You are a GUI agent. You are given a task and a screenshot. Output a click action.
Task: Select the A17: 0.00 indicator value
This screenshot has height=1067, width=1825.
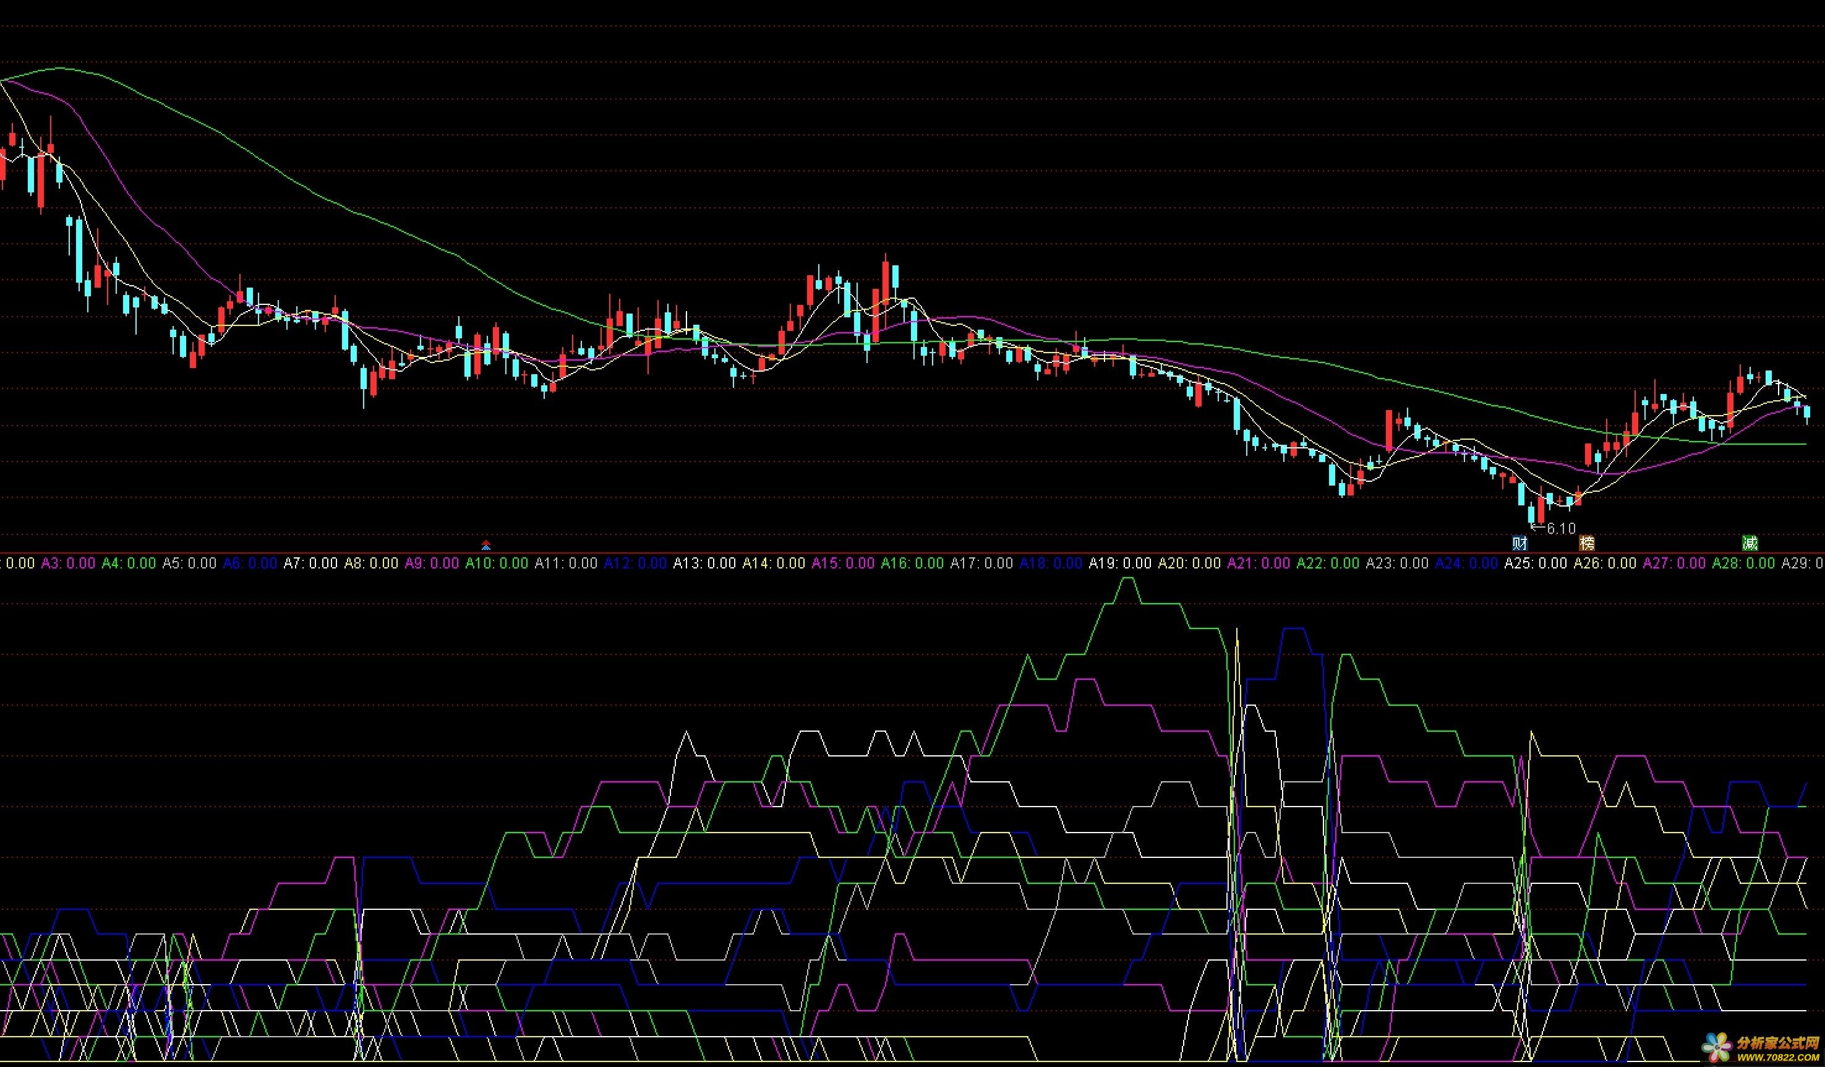point(981,563)
